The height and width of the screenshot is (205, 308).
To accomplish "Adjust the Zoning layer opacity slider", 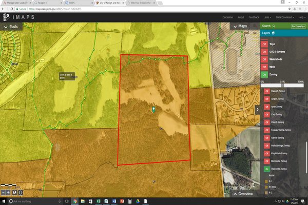I will [282, 85].
